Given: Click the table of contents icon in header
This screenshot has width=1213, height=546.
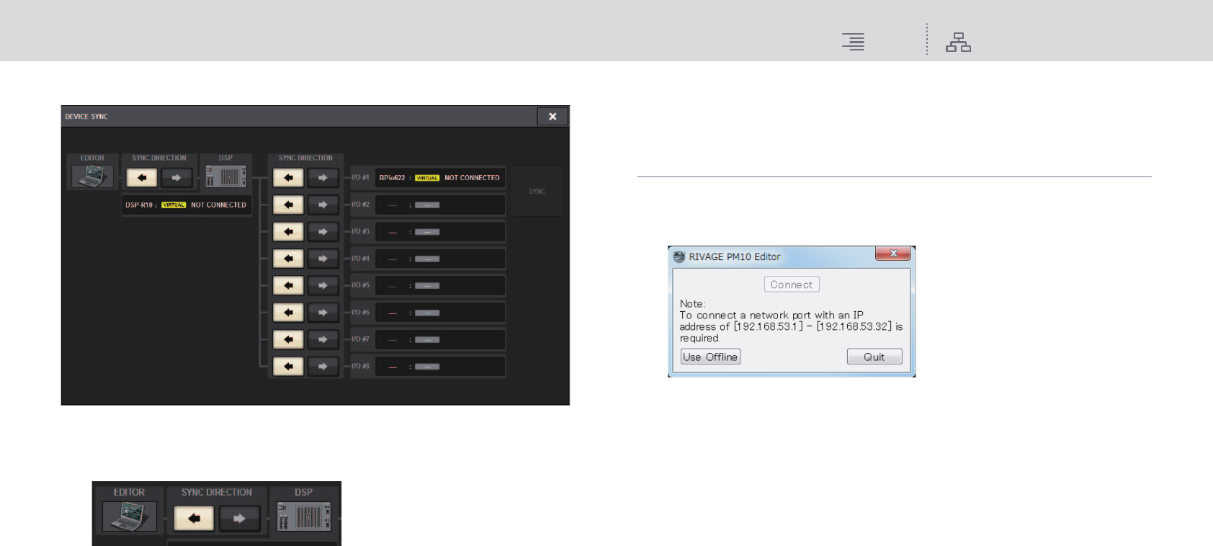Looking at the screenshot, I should (853, 42).
